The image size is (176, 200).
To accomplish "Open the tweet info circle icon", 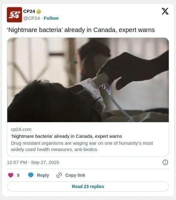I will (x=165, y=162).
